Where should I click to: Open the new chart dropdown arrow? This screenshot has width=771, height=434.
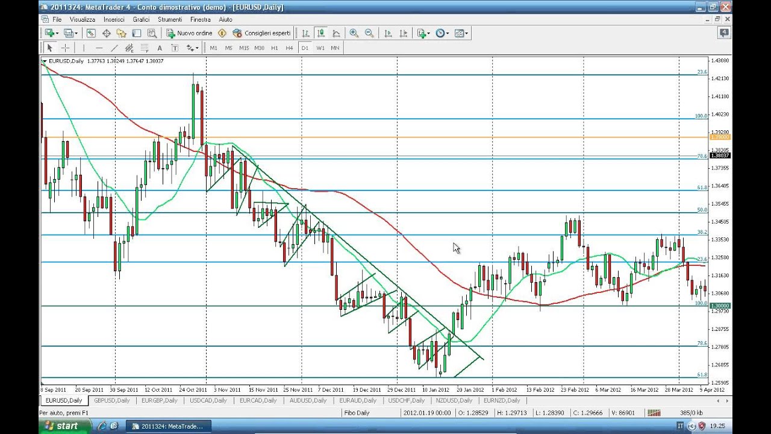click(57, 33)
